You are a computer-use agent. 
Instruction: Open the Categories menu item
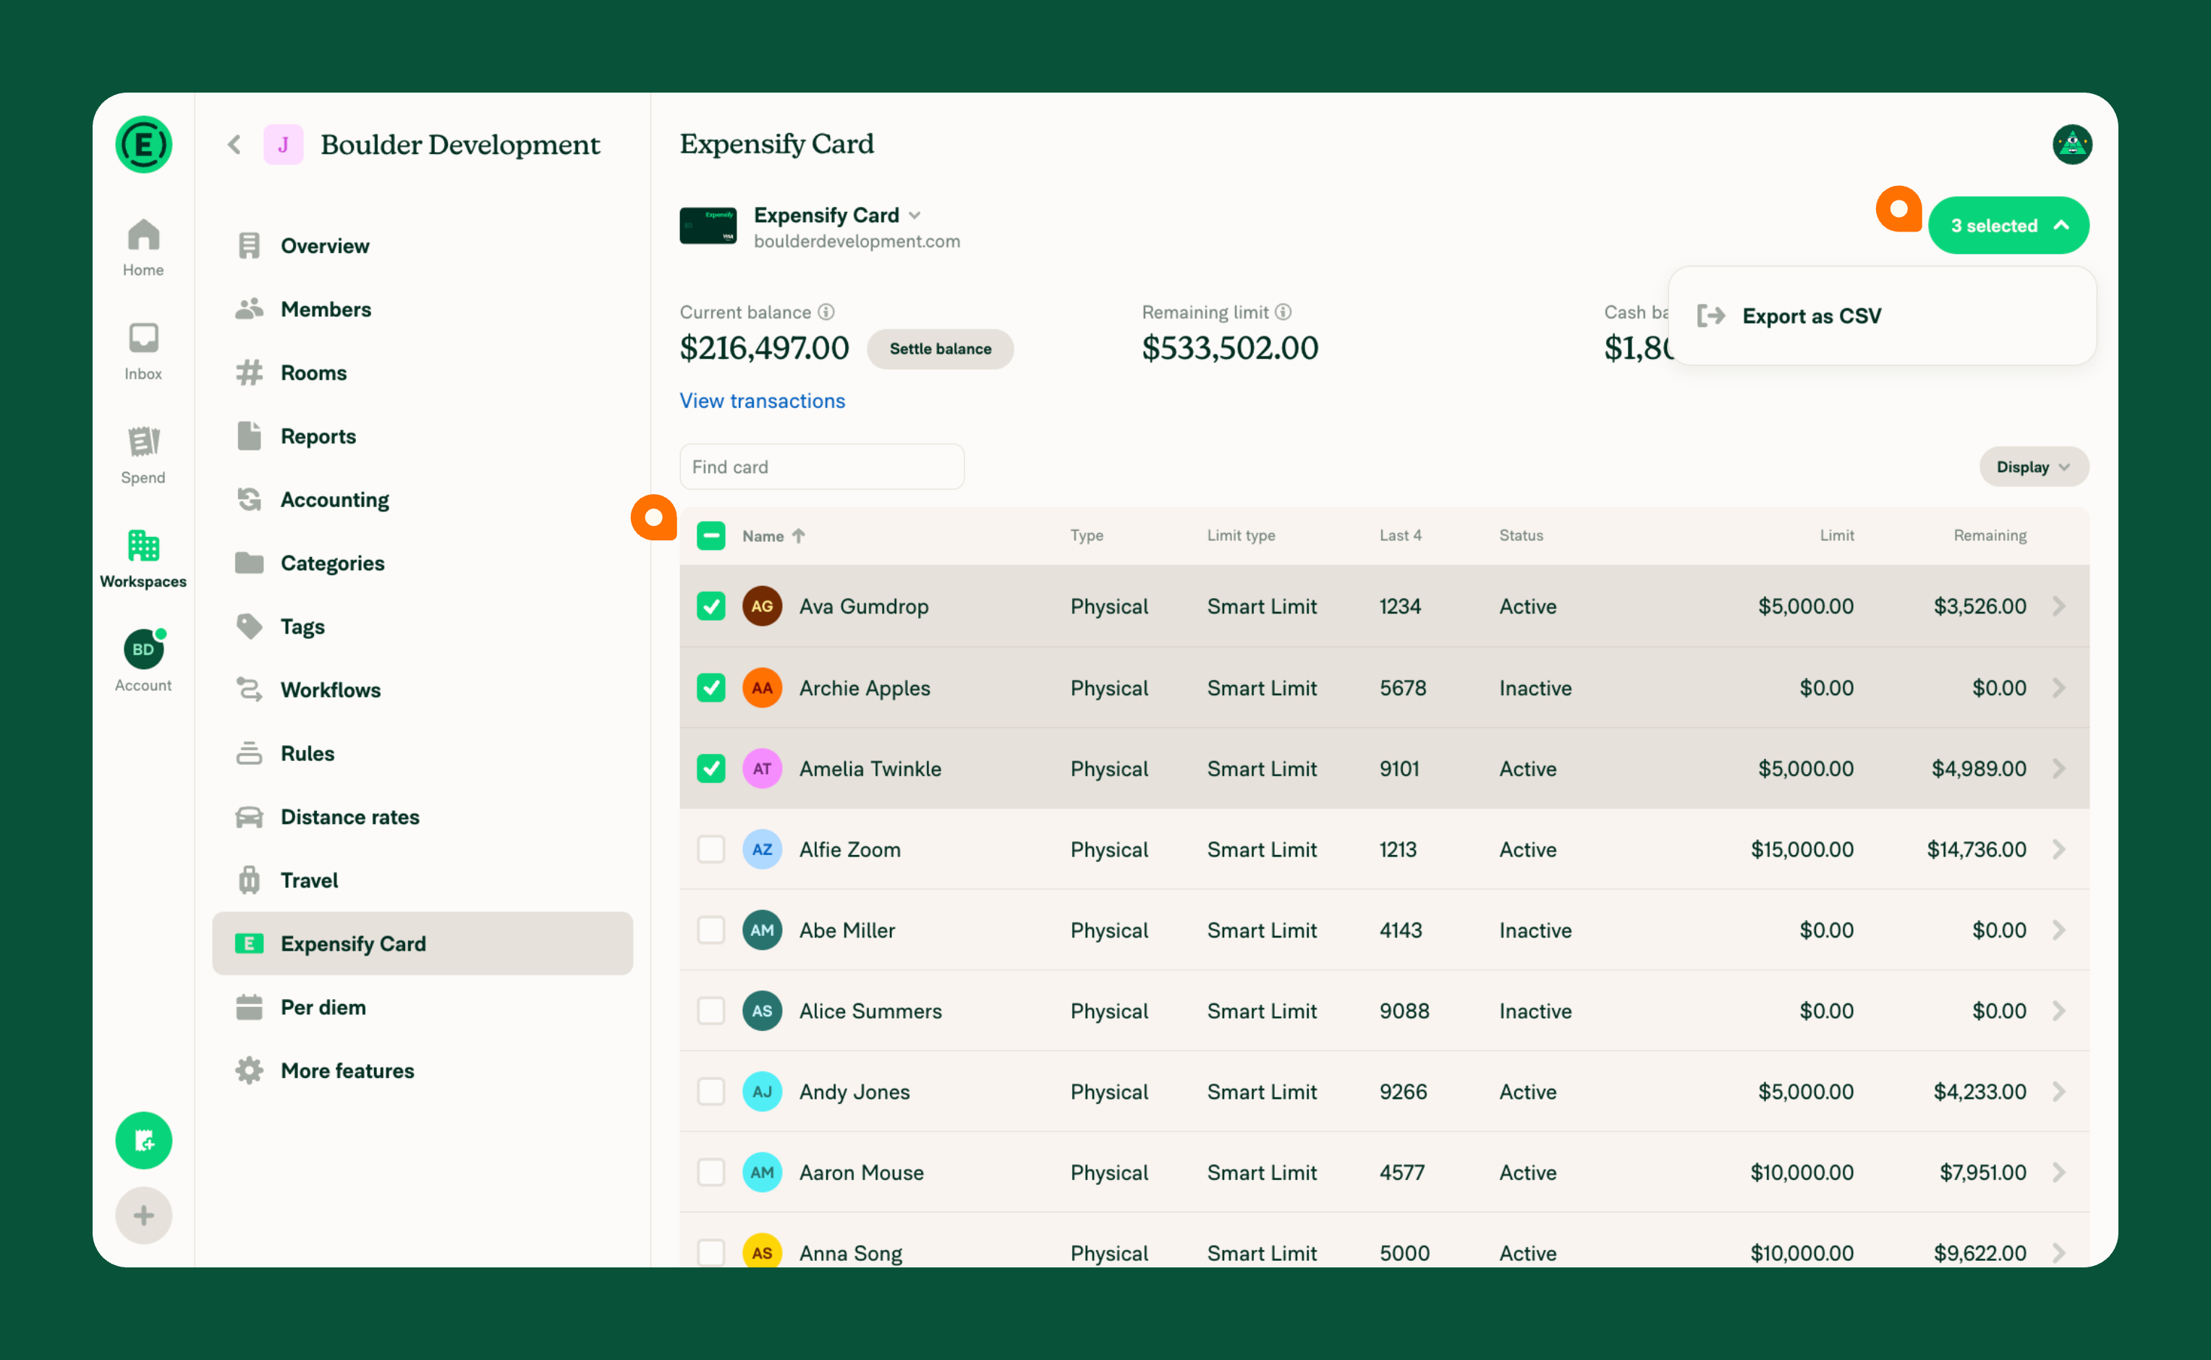422,563
